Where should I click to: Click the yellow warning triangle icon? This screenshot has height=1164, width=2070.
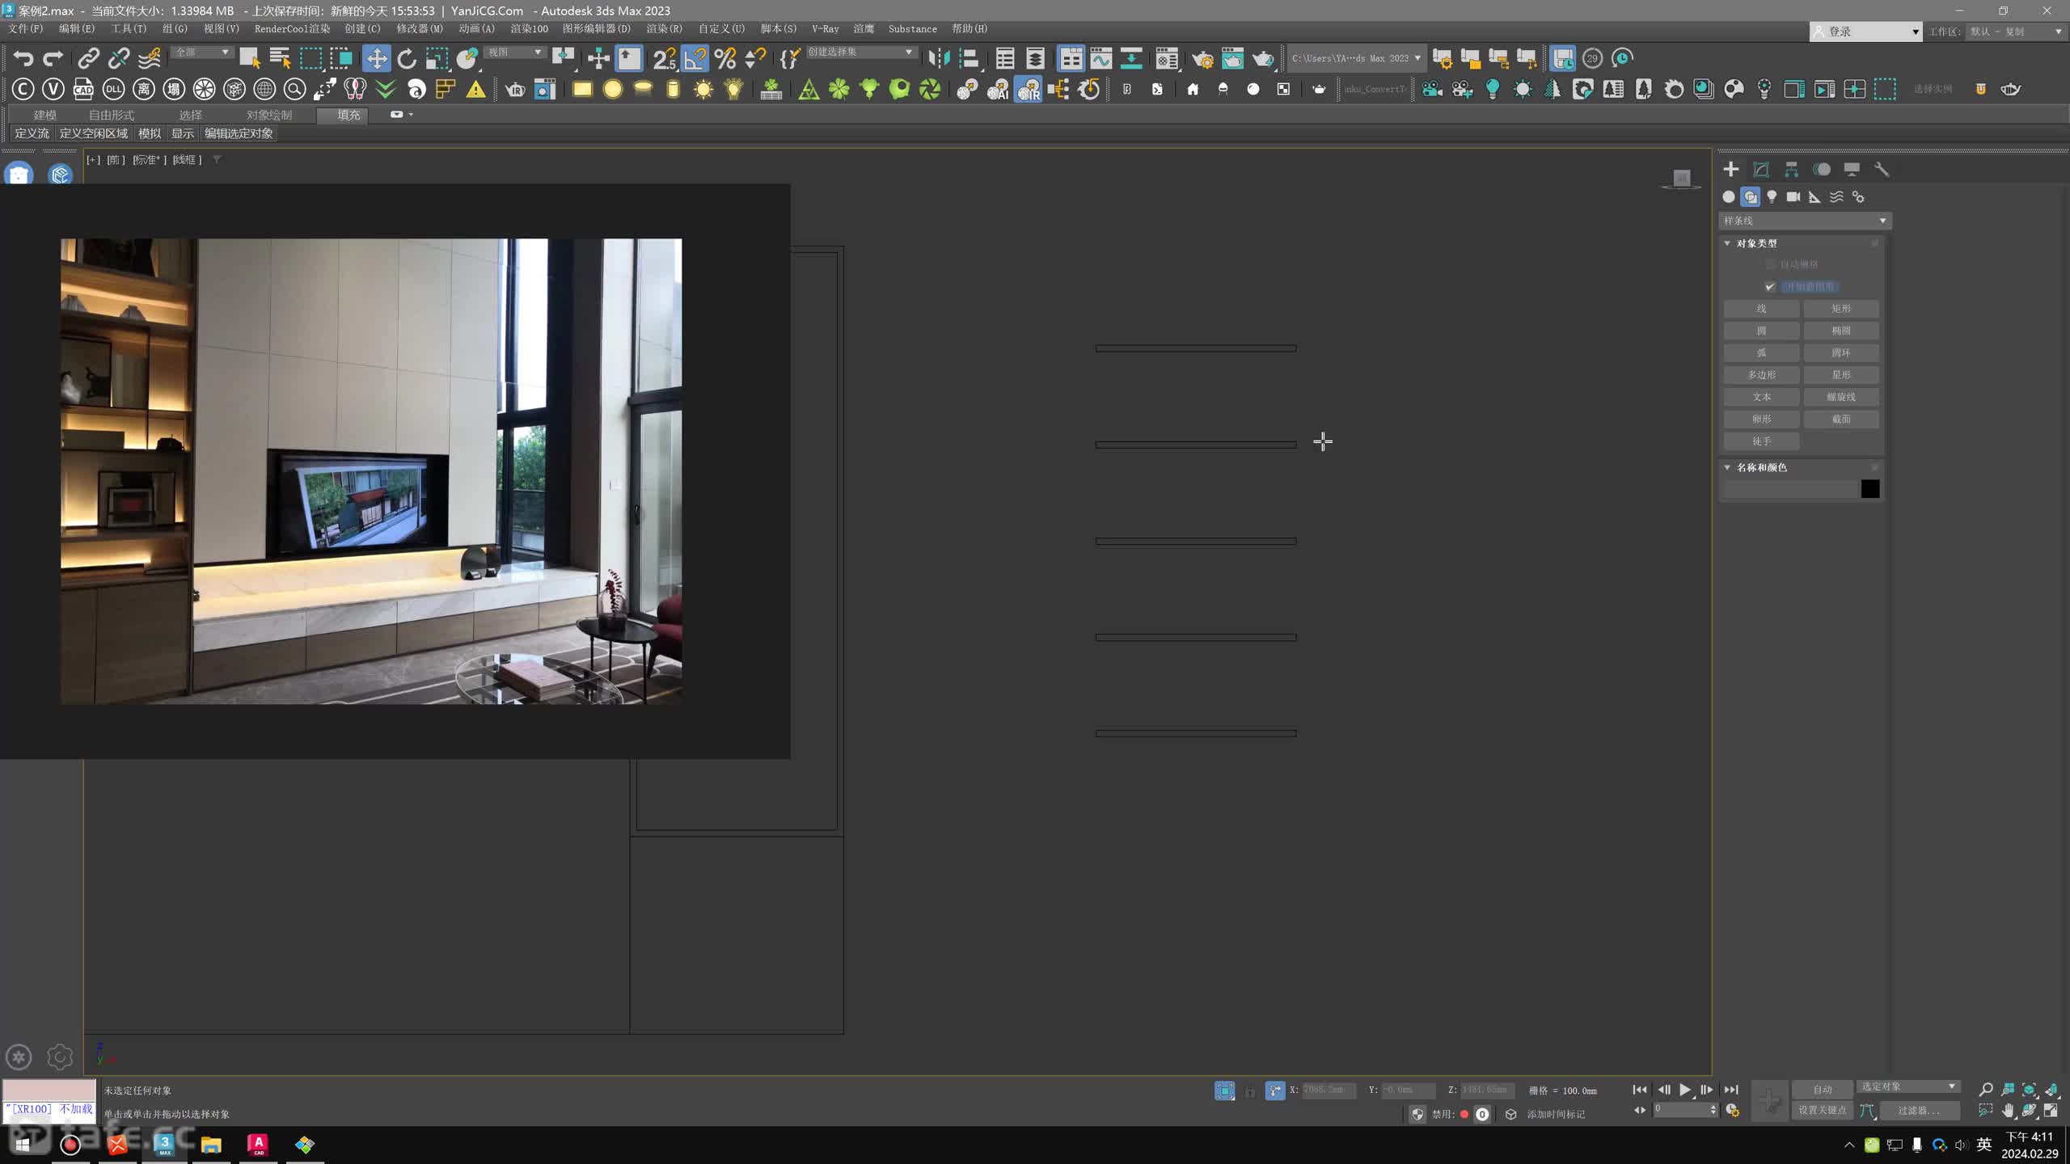click(476, 89)
